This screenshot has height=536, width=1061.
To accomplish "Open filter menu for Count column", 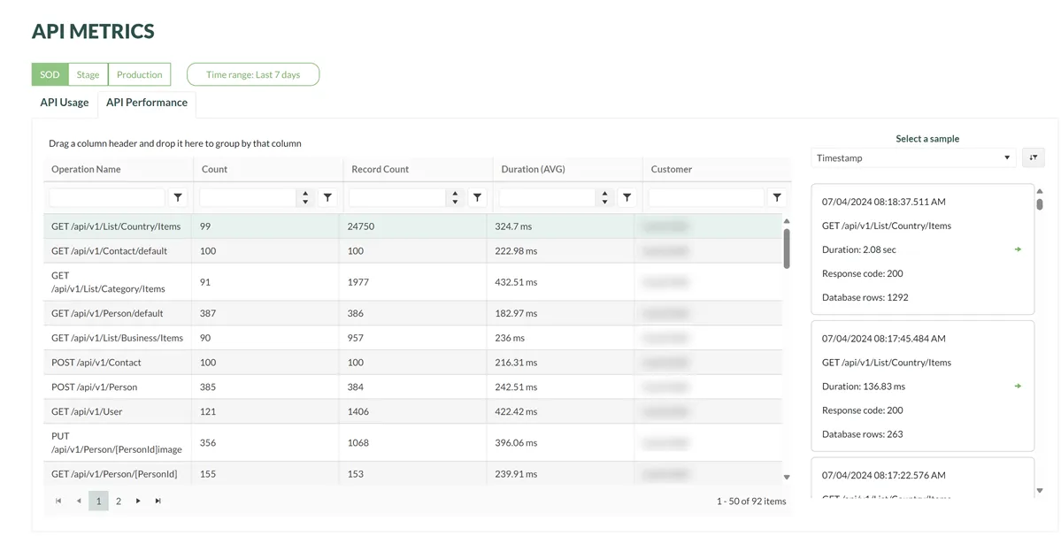I will 327,197.
